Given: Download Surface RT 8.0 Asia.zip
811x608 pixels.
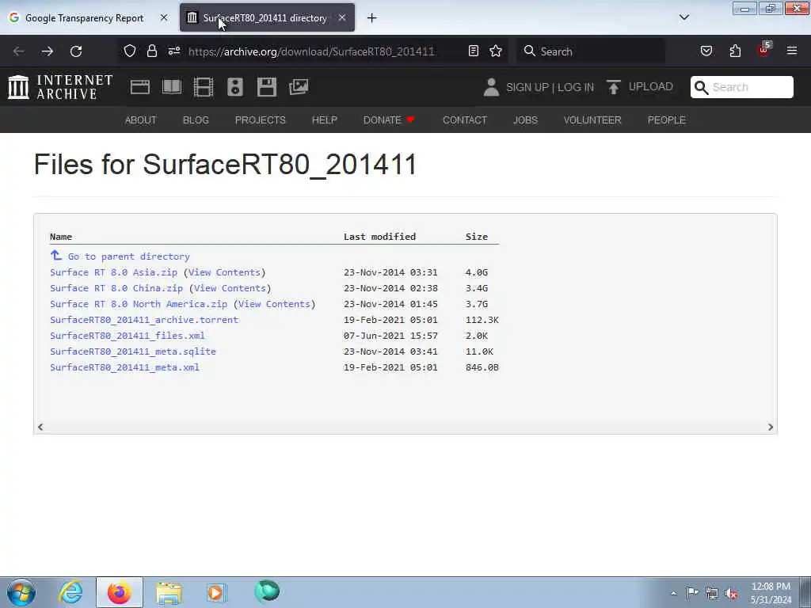Looking at the screenshot, I should 114,272.
